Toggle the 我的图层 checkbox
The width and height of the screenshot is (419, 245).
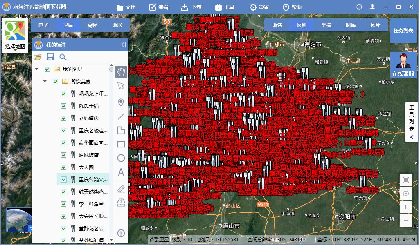click(47, 69)
